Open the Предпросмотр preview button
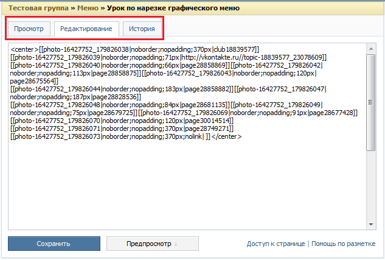 point(152,244)
